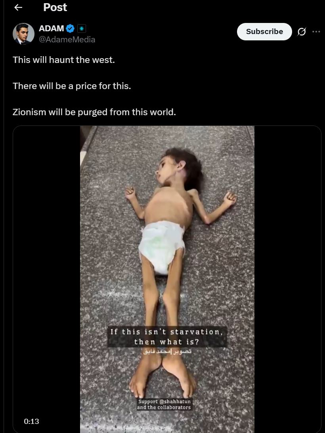This screenshot has height=433, width=325.
Task: Click the blue verified checkmark badge
Action: (x=70, y=28)
